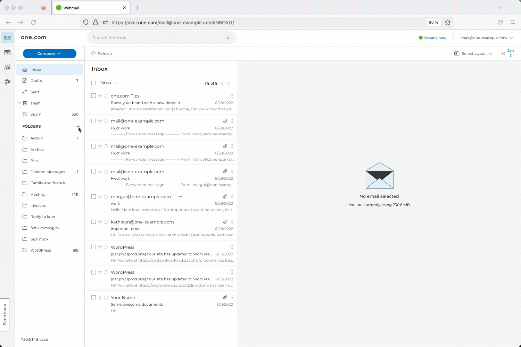Open the What's new link
This screenshot has width=521, height=347.
point(435,37)
